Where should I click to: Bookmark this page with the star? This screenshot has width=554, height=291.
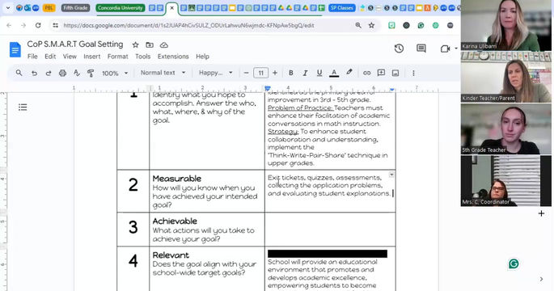[371, 25]
